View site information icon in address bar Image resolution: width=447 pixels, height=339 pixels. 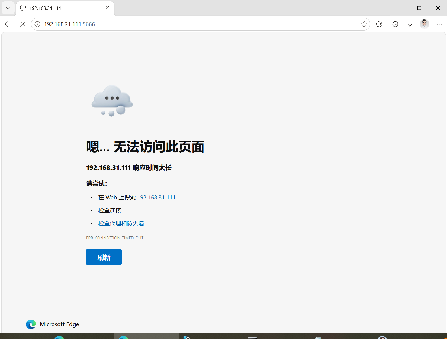click(38, 24)
